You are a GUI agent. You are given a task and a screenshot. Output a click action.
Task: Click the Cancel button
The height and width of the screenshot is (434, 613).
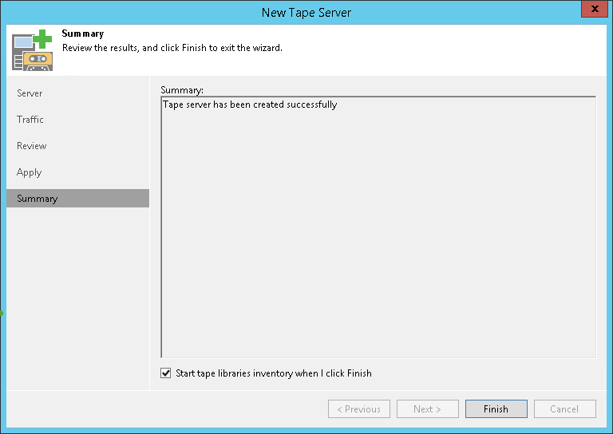[564, 409]
